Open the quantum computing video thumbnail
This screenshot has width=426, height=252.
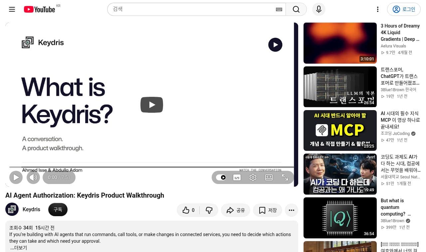340,218
